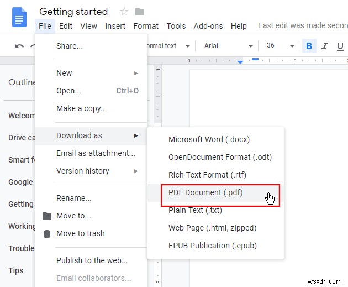348x287 pixels.
Task: Download as OpenDocument Format (.odt)
Action: tap(216, 157)
